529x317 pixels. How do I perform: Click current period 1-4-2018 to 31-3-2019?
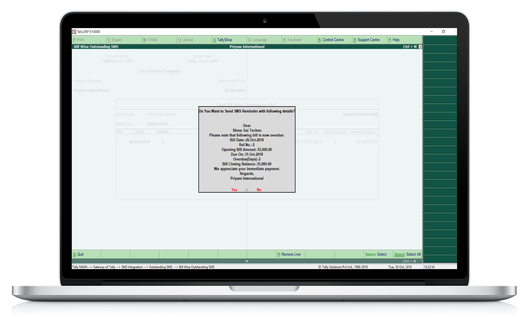pos(117,61)
